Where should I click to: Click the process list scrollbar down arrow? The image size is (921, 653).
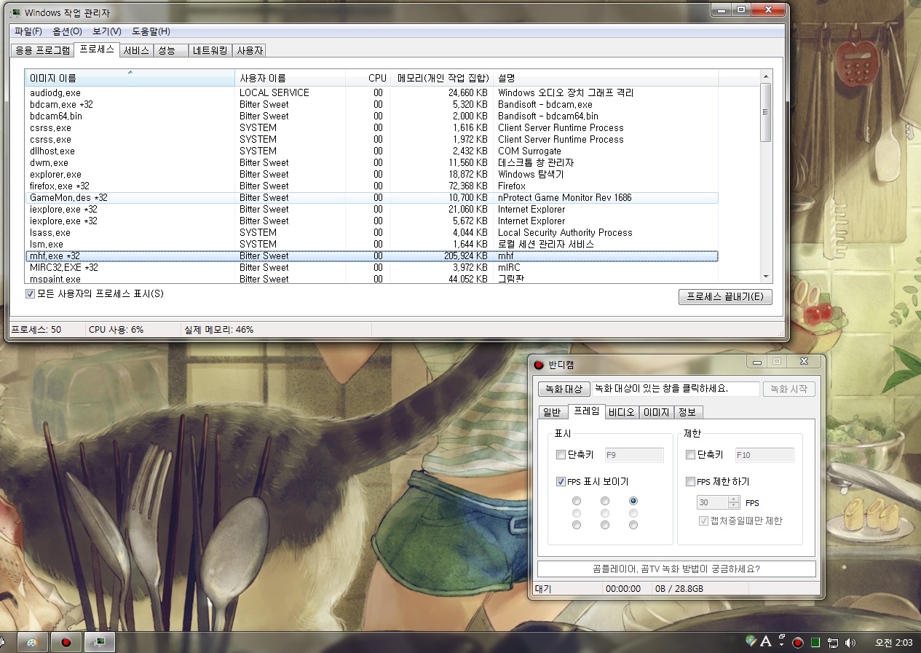765,277
